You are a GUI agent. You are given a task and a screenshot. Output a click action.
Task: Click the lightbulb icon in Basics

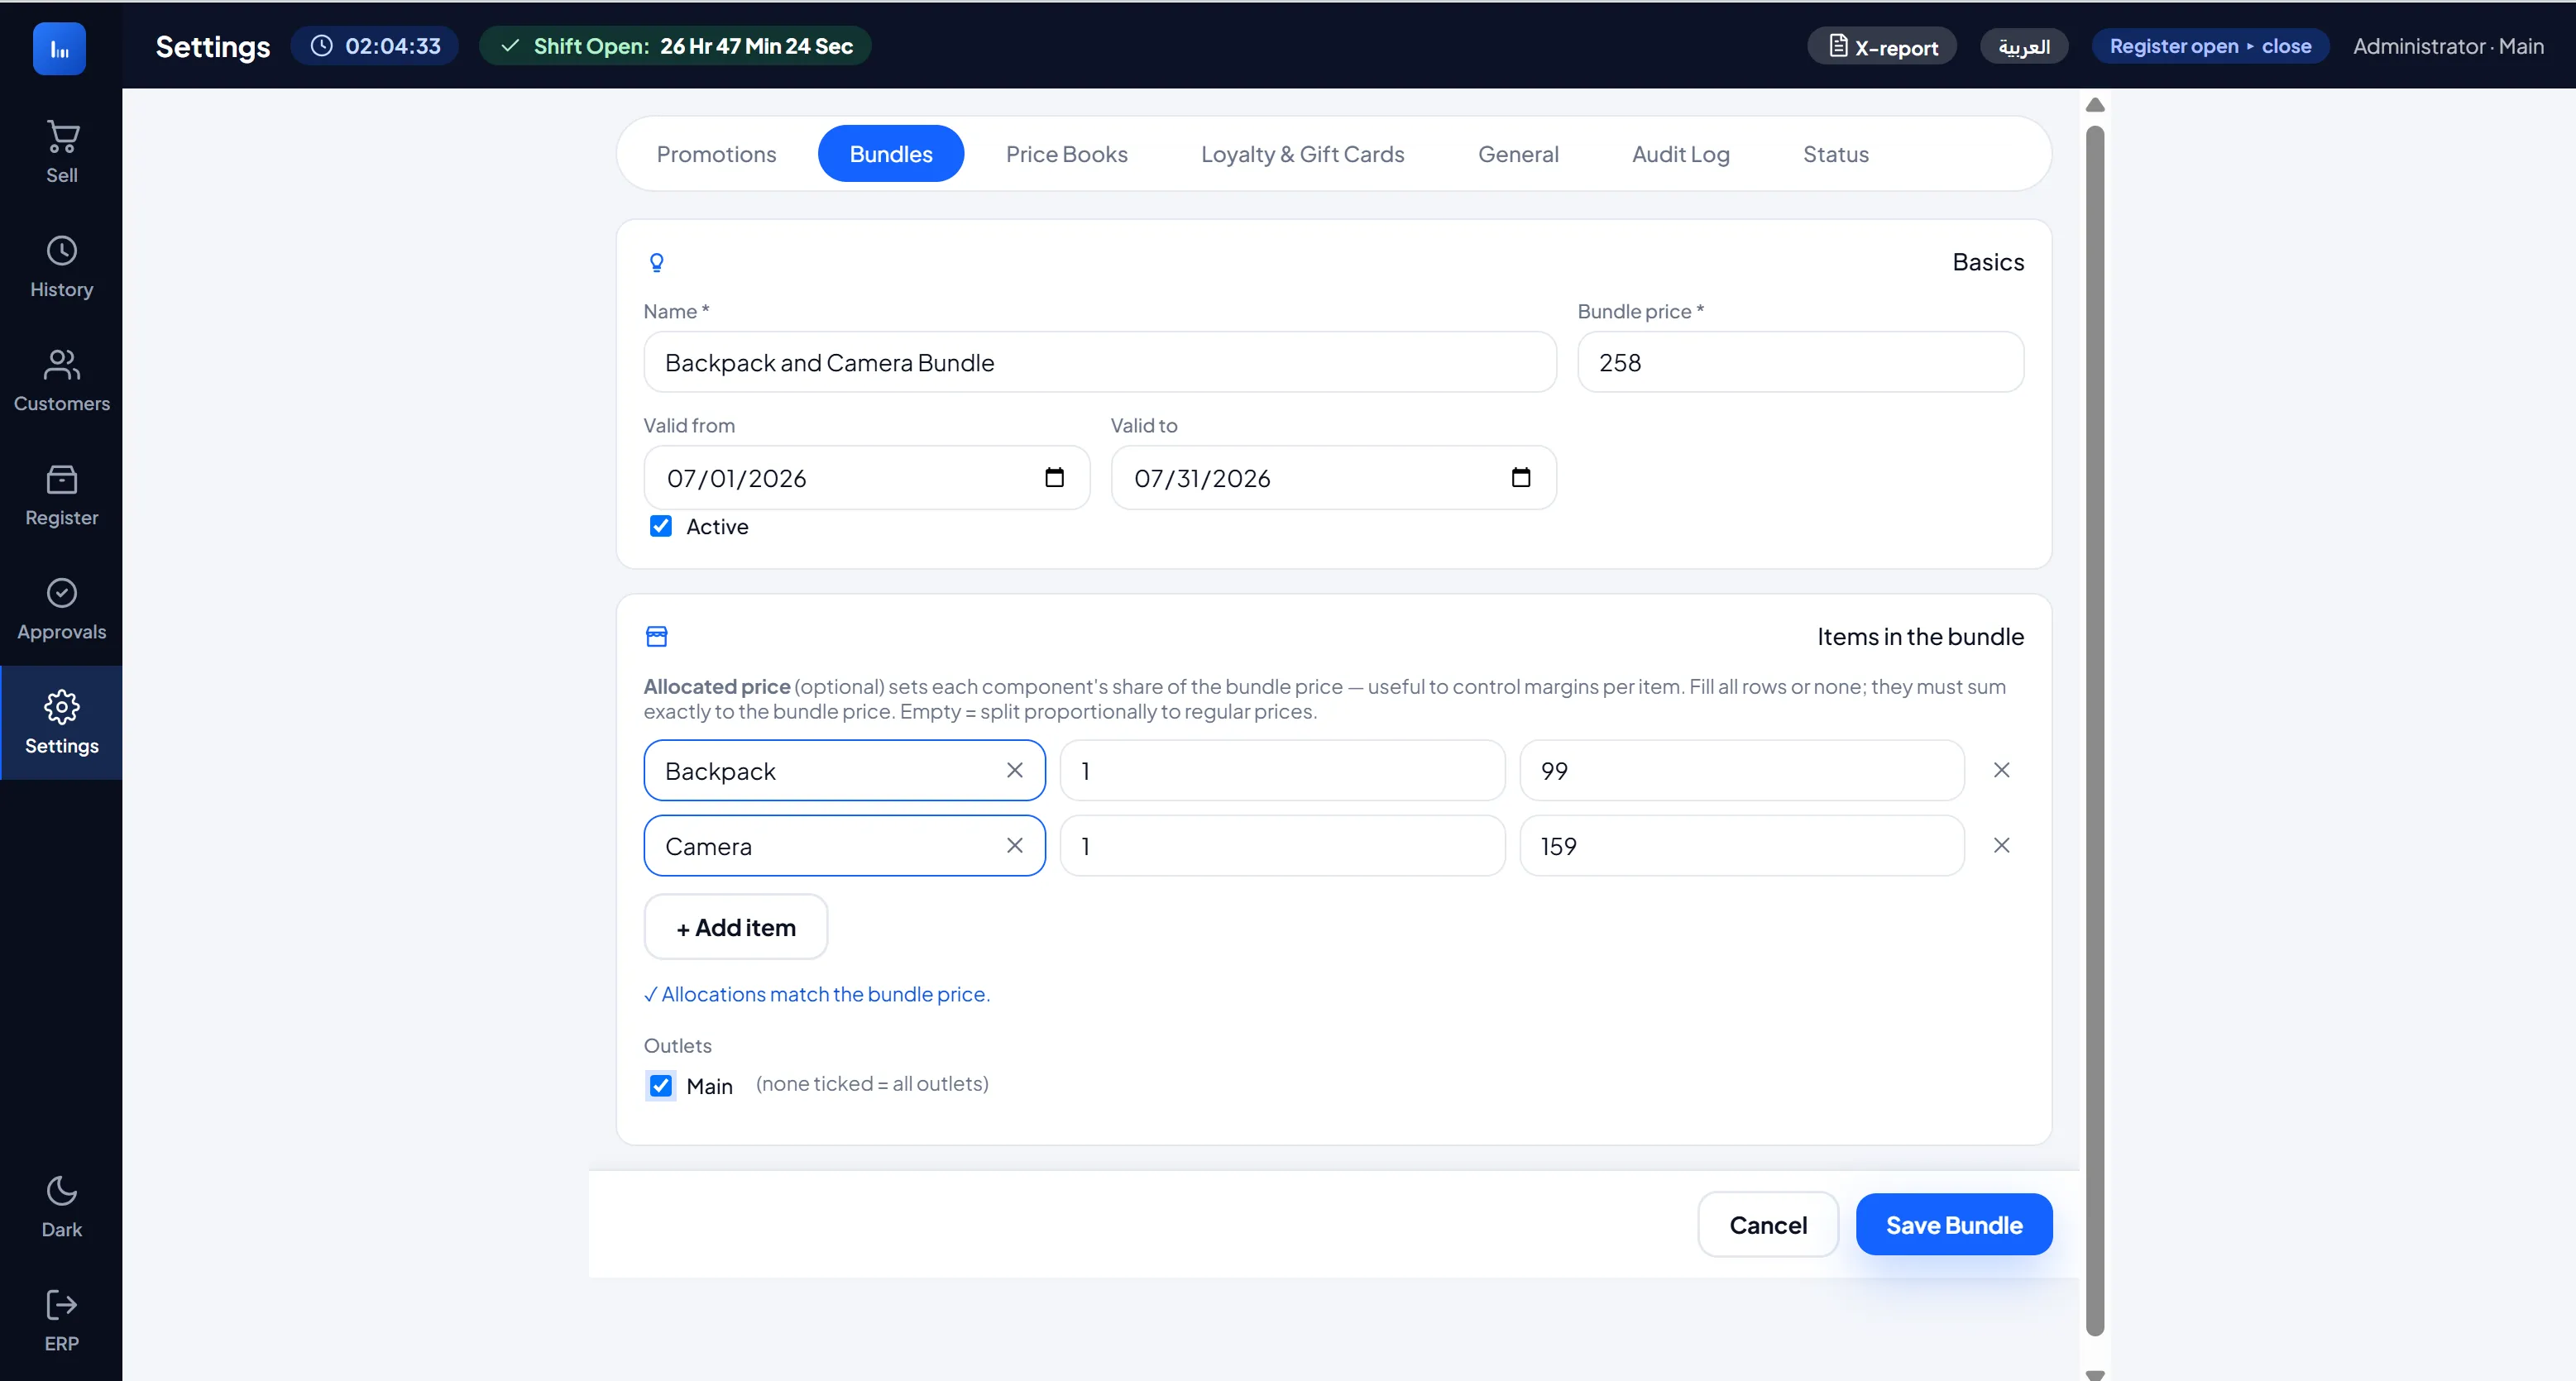(x=656, y=262)
